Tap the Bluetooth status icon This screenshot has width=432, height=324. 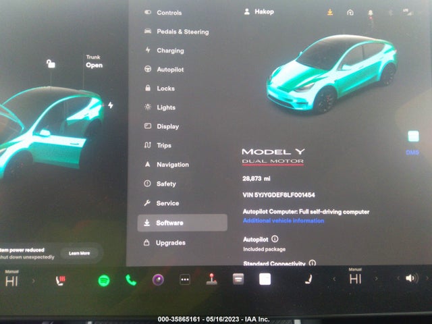tap(390, 13)
